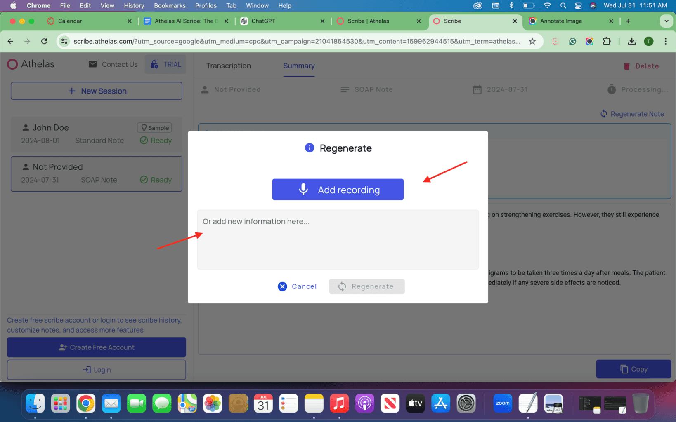Go back to the previous page
The width and height of the screenshot is (676, 422).
pyautogui.click(x=11, y=41)
